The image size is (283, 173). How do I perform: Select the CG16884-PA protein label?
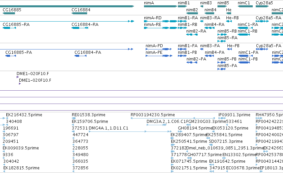88,52
